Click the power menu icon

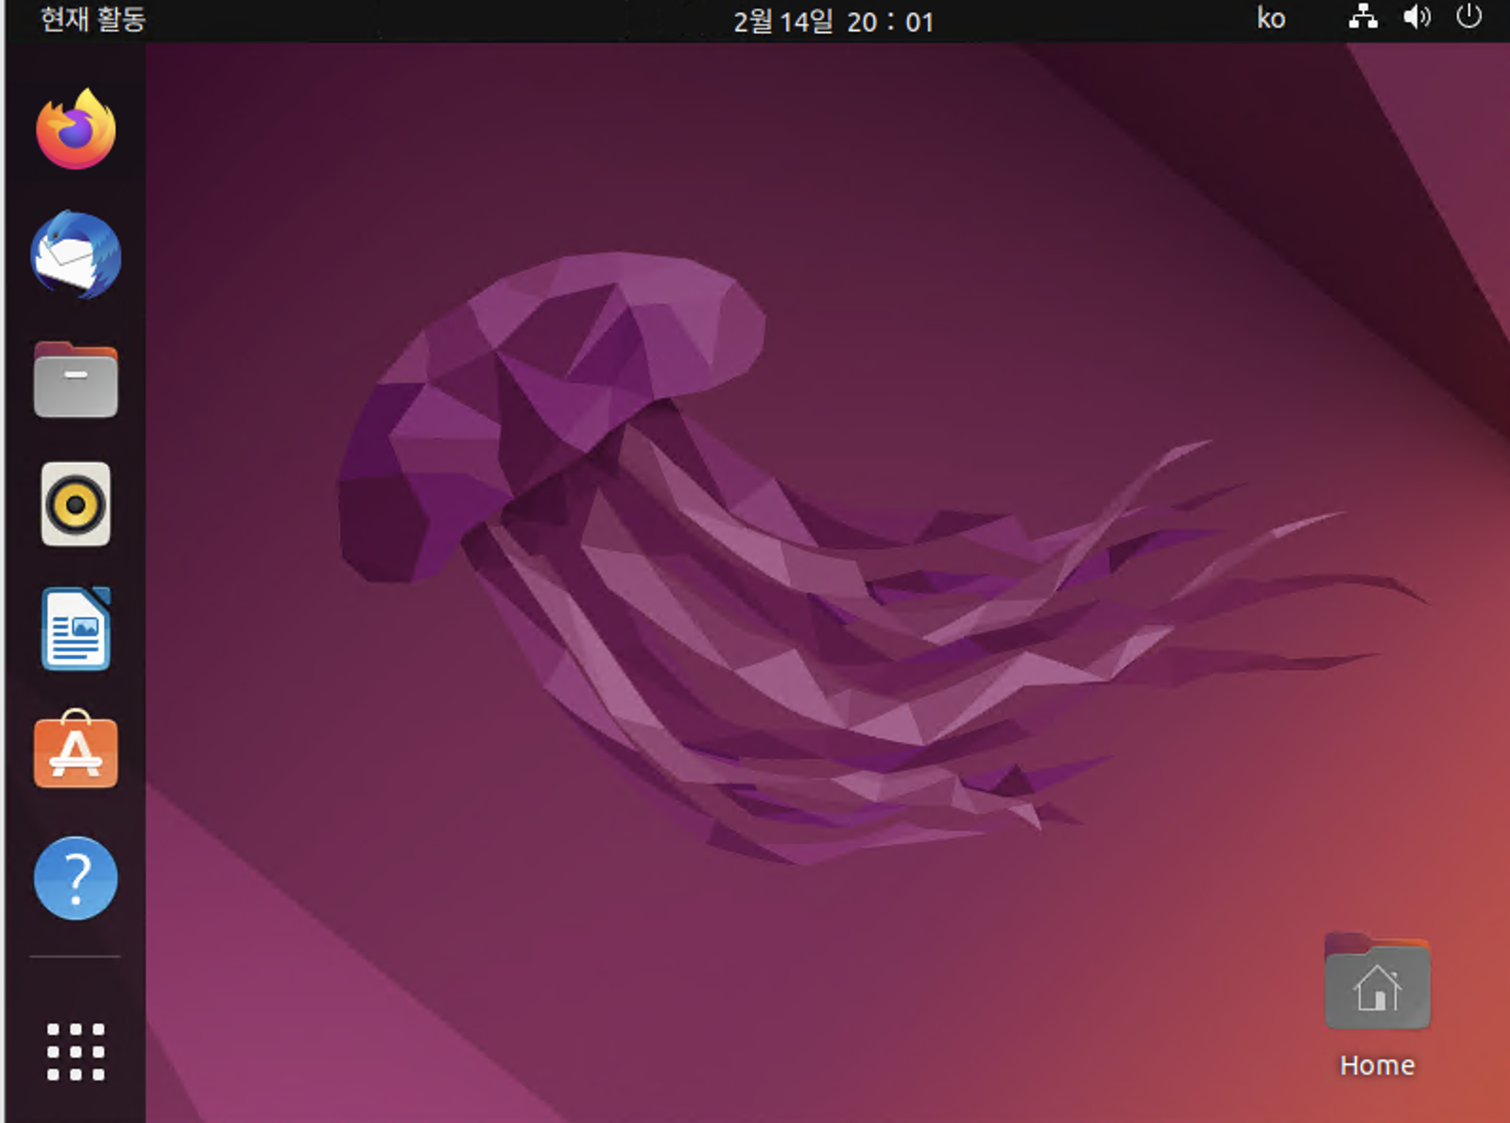1468,18
